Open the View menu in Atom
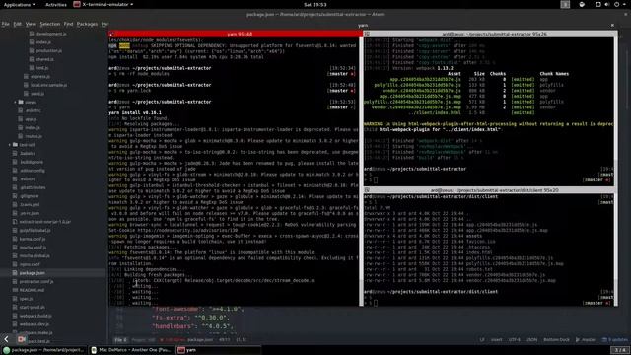Image resolution: width=631 pixels, height=355 pixels. [x=31, y=24]
